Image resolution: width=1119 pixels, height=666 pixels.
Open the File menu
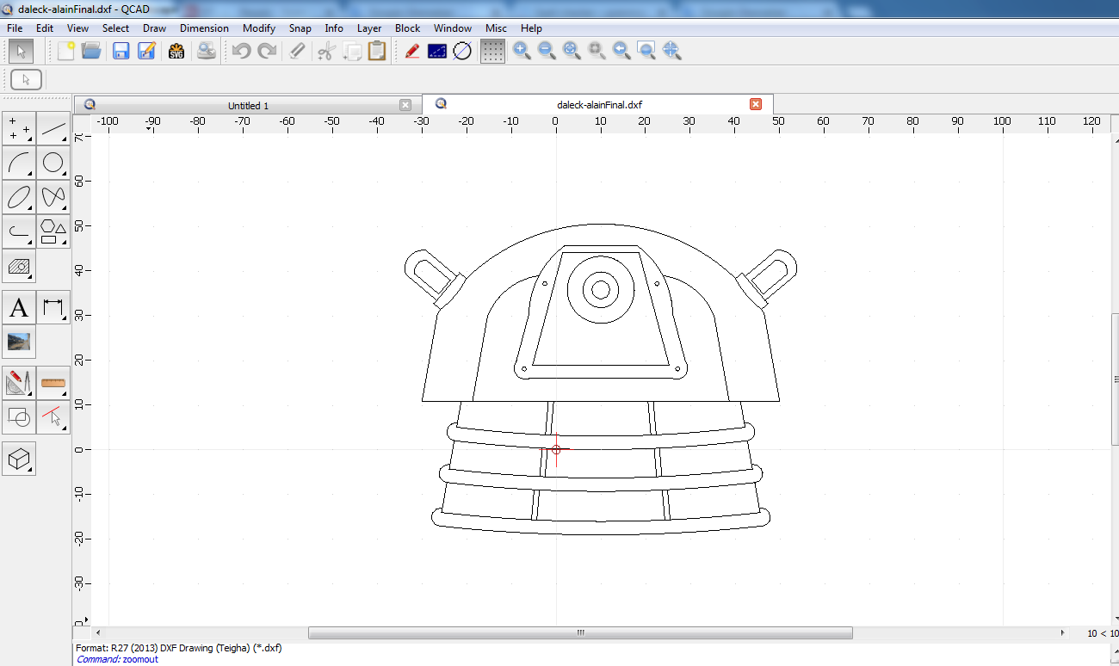pyautogui.click(x=15, y=28)
